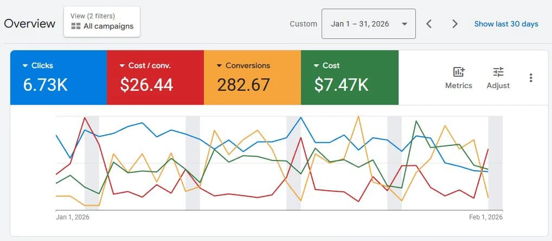Screen dimensions: 552x241
Task: Click the Feb 1, 2026 axis label
Action: (x=486, y=217)
